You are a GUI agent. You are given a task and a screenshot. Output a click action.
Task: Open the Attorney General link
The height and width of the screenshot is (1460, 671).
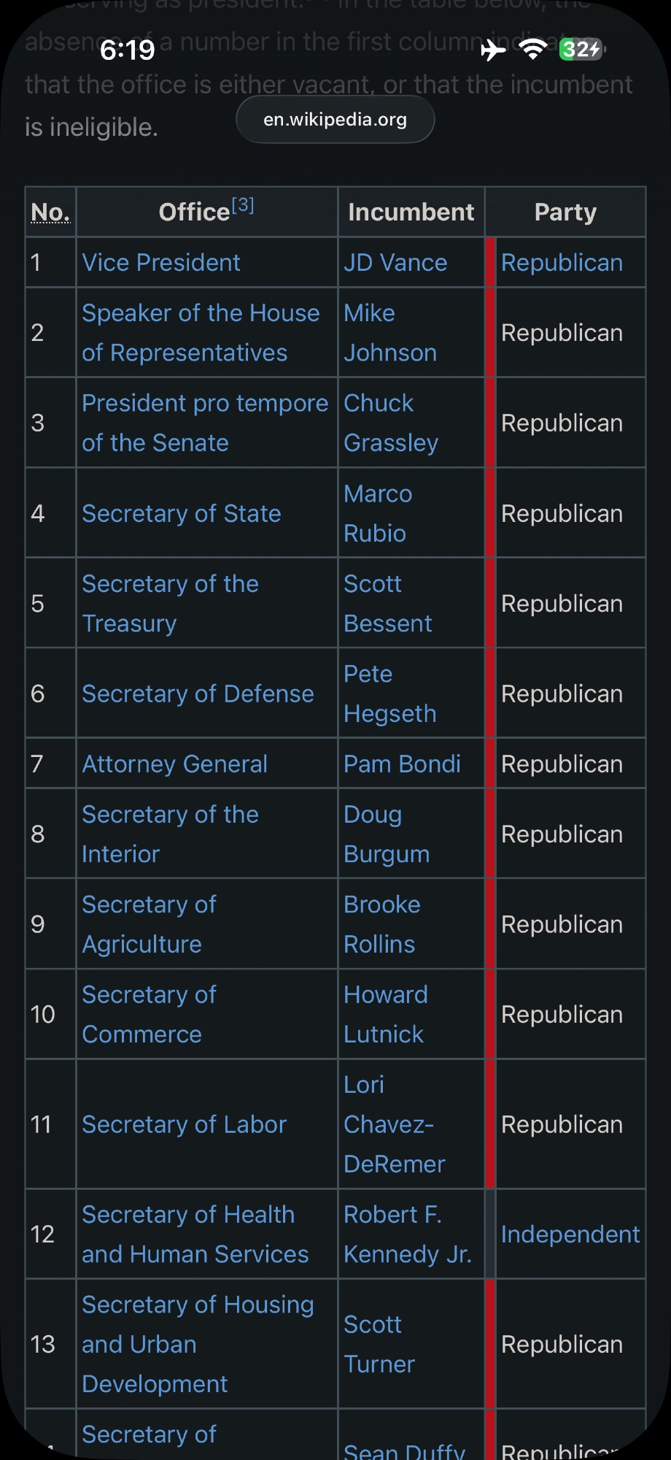point(175,764)
